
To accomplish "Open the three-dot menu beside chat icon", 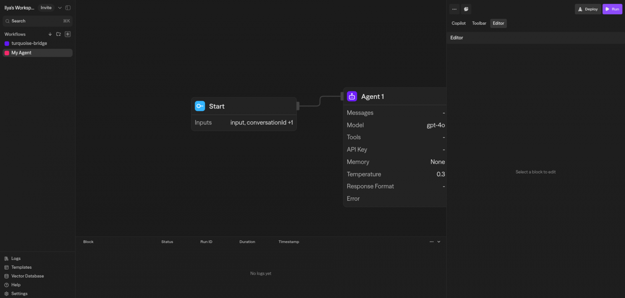I will [454, 9].
